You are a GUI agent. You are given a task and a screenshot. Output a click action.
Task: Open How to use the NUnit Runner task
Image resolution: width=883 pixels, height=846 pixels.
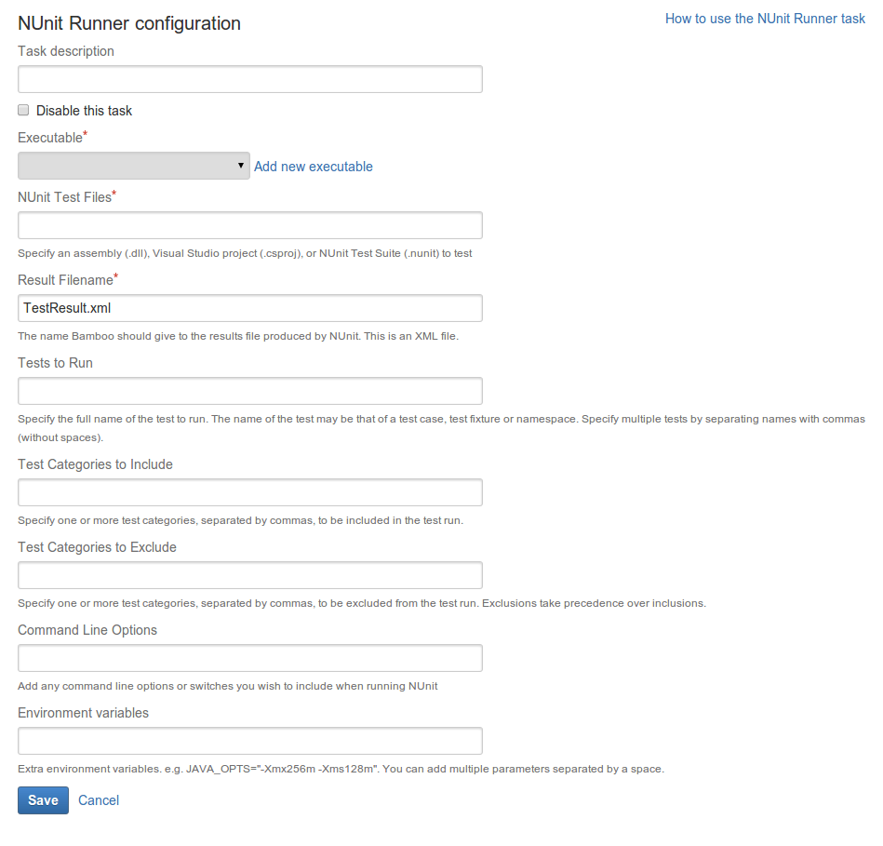coord(765,19)
